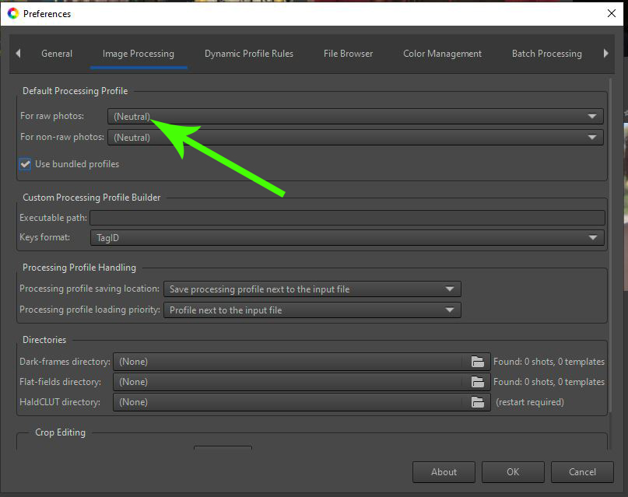Close the Preferences dialog window

point(610,13)
